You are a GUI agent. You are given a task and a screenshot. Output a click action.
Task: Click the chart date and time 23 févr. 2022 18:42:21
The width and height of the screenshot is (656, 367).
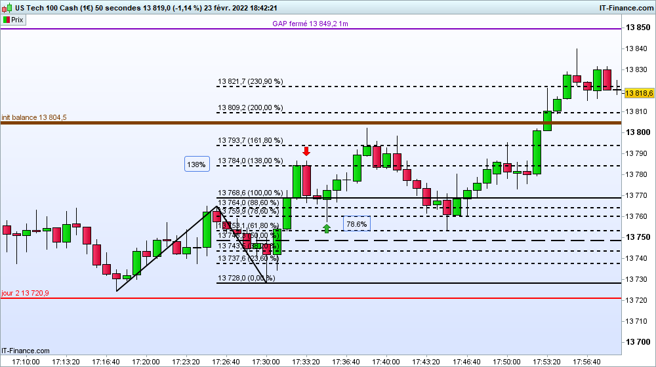(241, 8)
